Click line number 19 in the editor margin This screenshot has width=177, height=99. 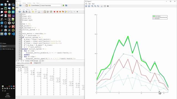(x=20, y=49)
